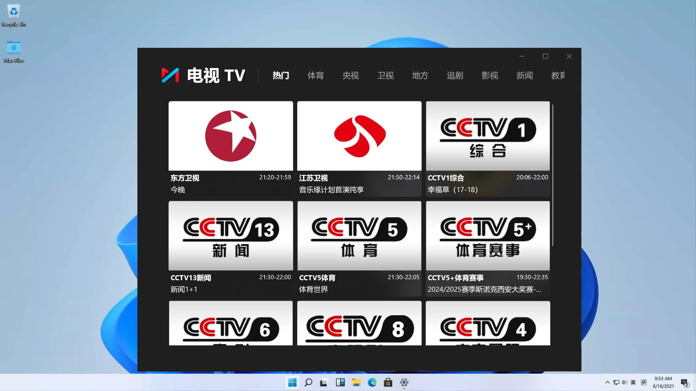Open the Windows Start menu
The image size is (696, 391).
click(x=292, y=383)
